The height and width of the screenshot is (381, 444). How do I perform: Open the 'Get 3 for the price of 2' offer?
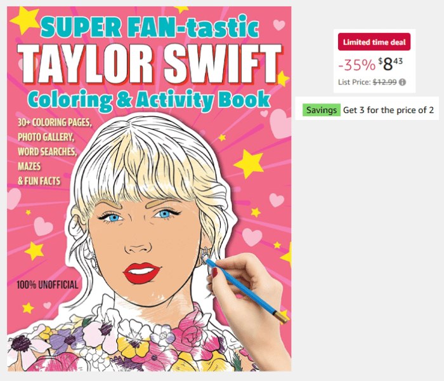388,110
